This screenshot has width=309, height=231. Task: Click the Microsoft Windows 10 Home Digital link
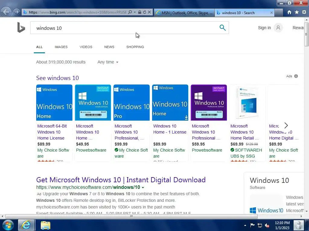pyautogui.click(x=284, y=132)
